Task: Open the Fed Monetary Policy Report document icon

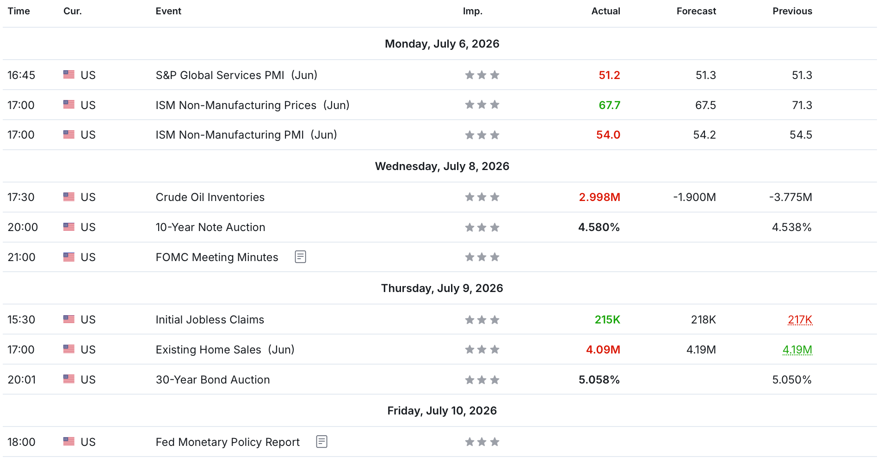Action: tap(321, 442)
